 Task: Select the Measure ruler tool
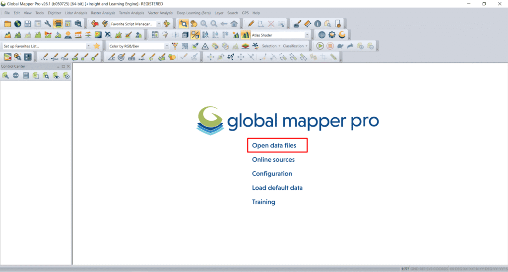click(x=307, y=24)
